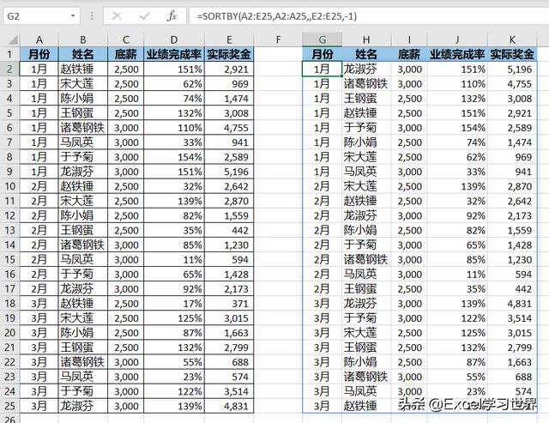549x423 pixels.
Task: Click cell E19 with value 3,015
Action: point(229,318)
